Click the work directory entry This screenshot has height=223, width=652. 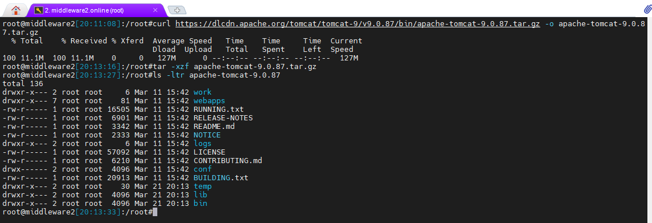[202, 92]
